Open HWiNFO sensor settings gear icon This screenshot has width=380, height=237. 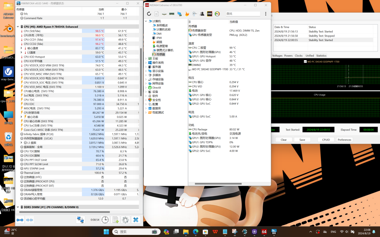point(125,220)
